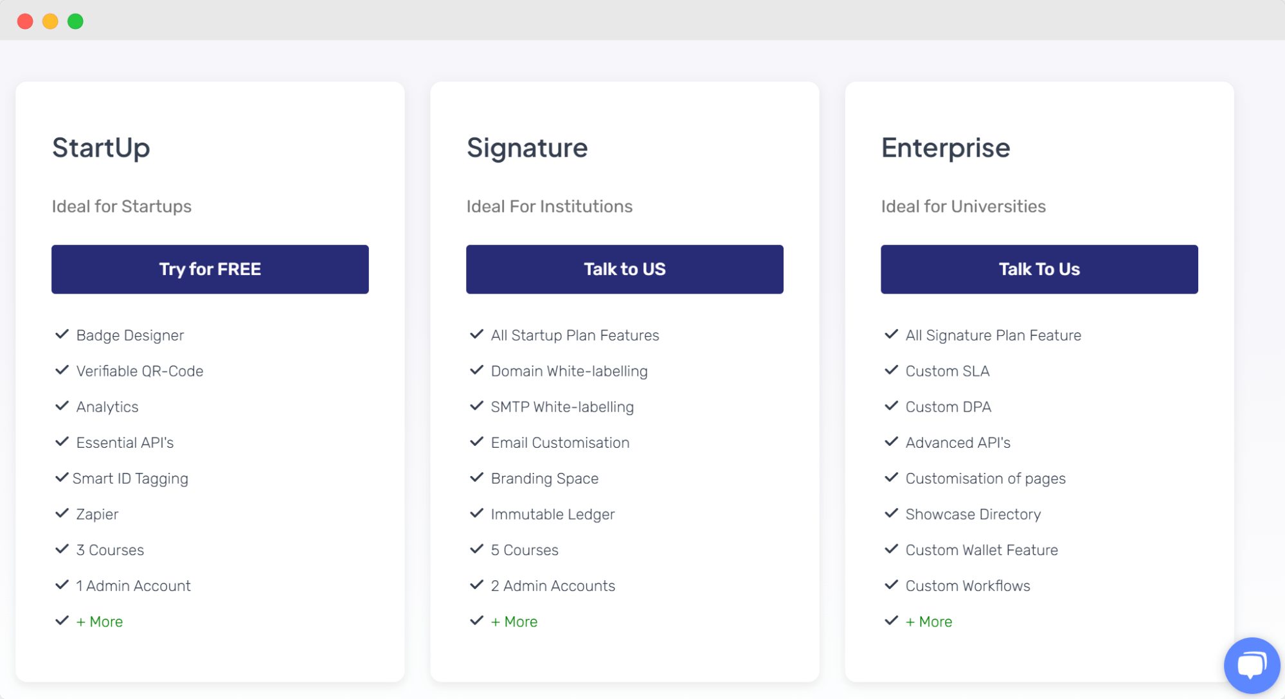This screenshot has height=699, width=1285.
Task: Click the Custom Wallet Feature text
Action: tap(982, 550)
